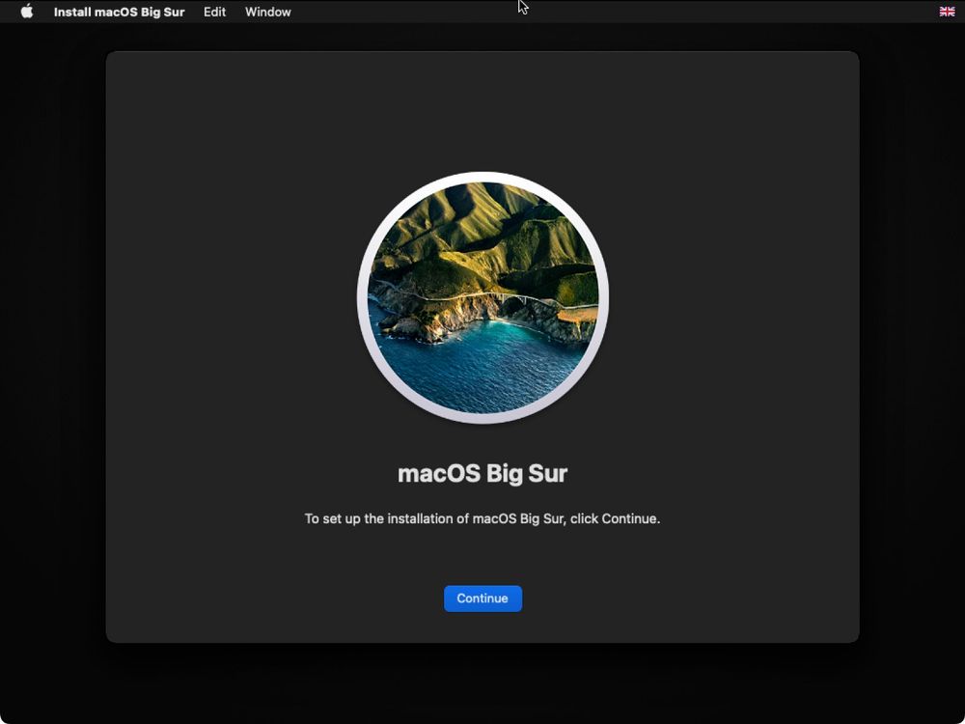Click Continue to begin installation
This screenshot has width=965, height=724.
(482, 598)
